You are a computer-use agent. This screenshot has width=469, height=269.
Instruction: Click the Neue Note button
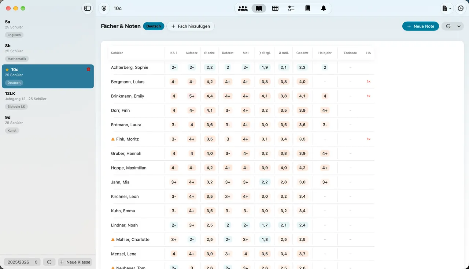coord(420,26)
